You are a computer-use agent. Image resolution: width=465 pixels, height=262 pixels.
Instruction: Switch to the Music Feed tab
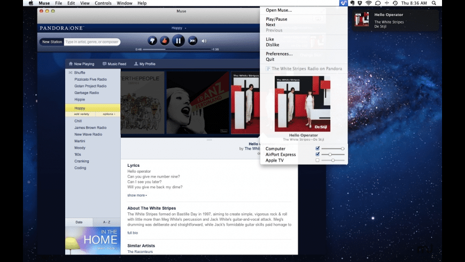point(114,64)
